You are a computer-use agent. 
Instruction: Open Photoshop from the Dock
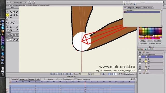pyautogui.click(x=3, y=44)
